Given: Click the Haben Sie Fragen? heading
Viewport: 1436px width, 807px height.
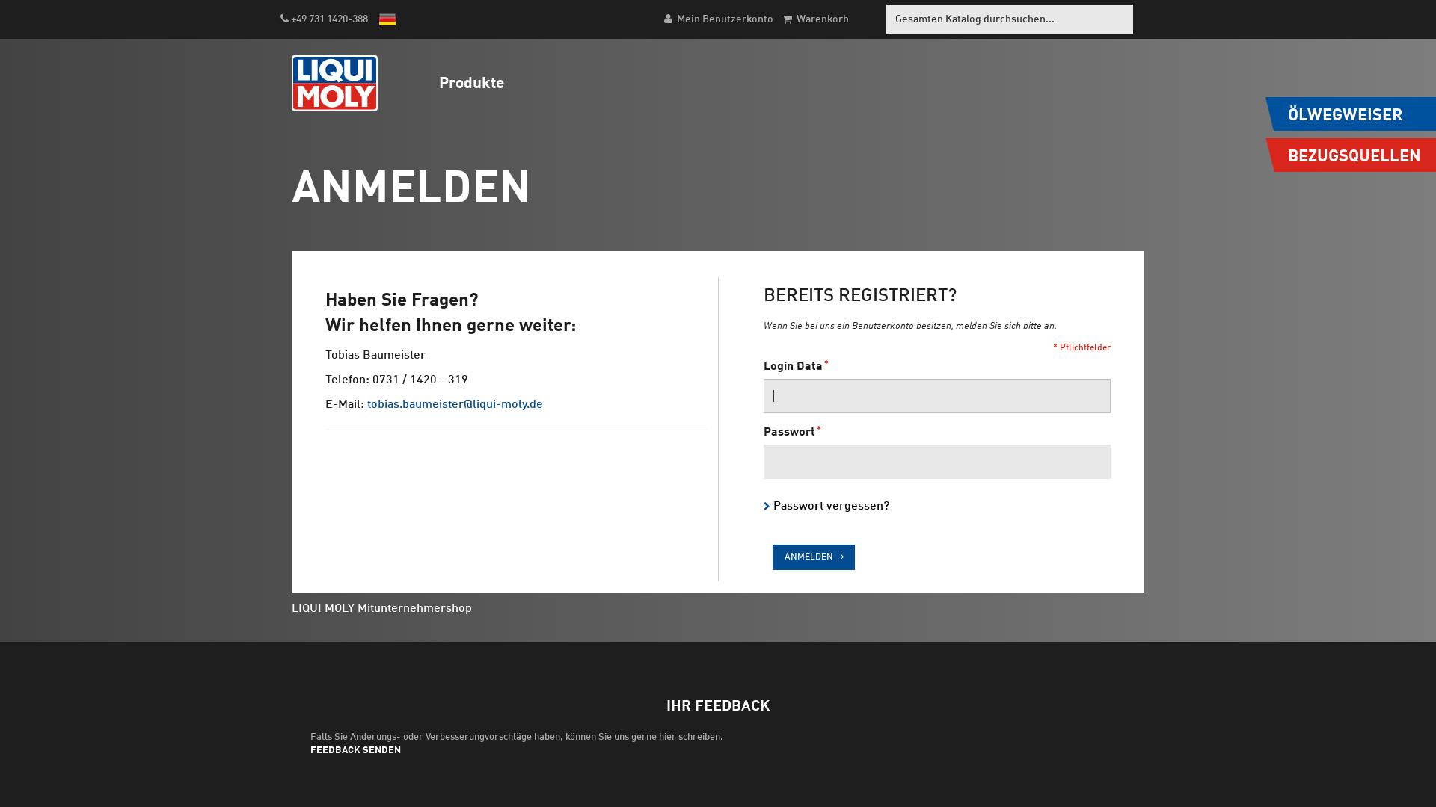Looking at the screenshot, I should 402,300.
